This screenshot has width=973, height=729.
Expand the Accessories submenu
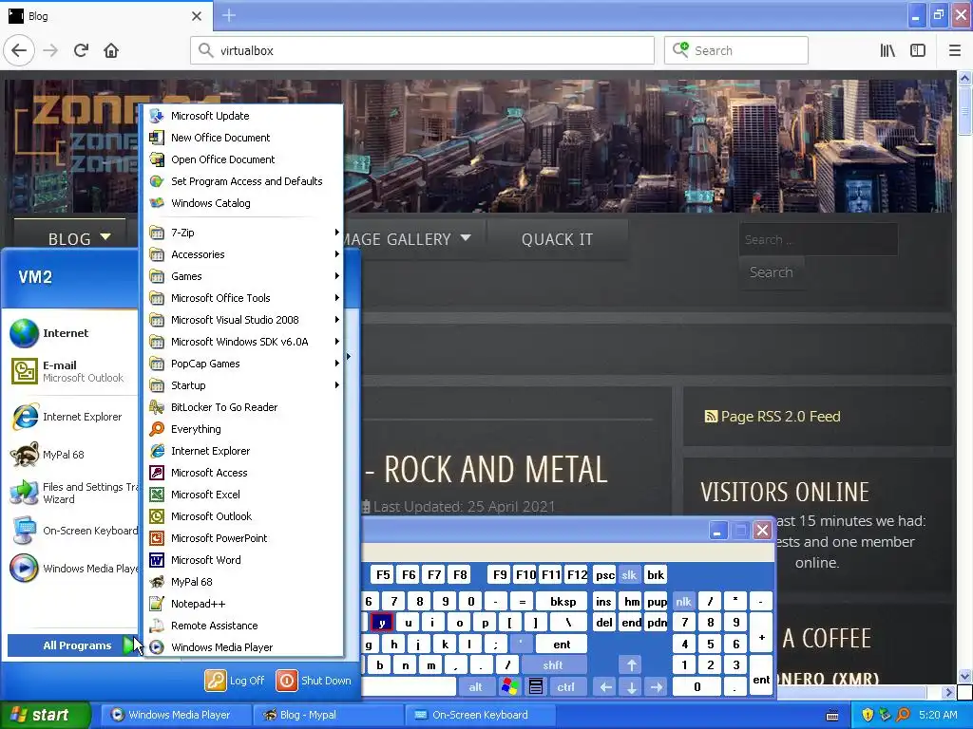click(x=243, y=254)
